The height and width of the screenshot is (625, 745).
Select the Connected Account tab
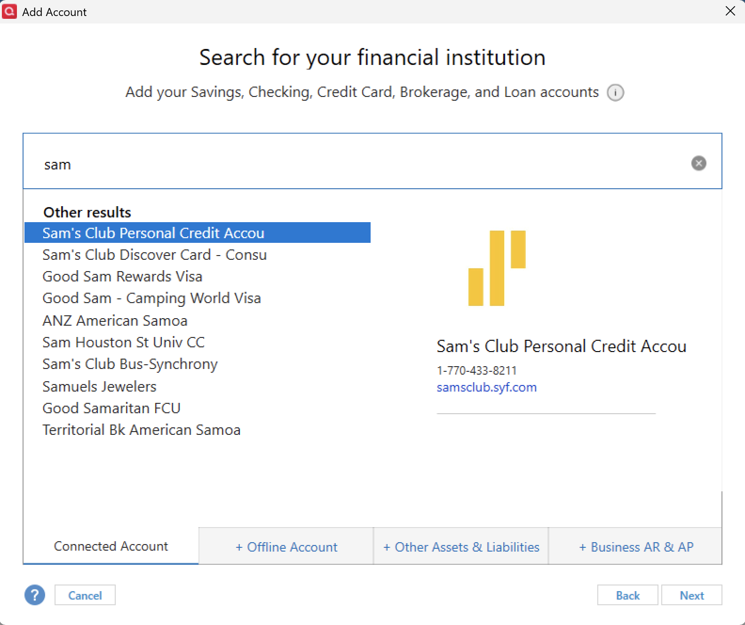tap(111, 546)
